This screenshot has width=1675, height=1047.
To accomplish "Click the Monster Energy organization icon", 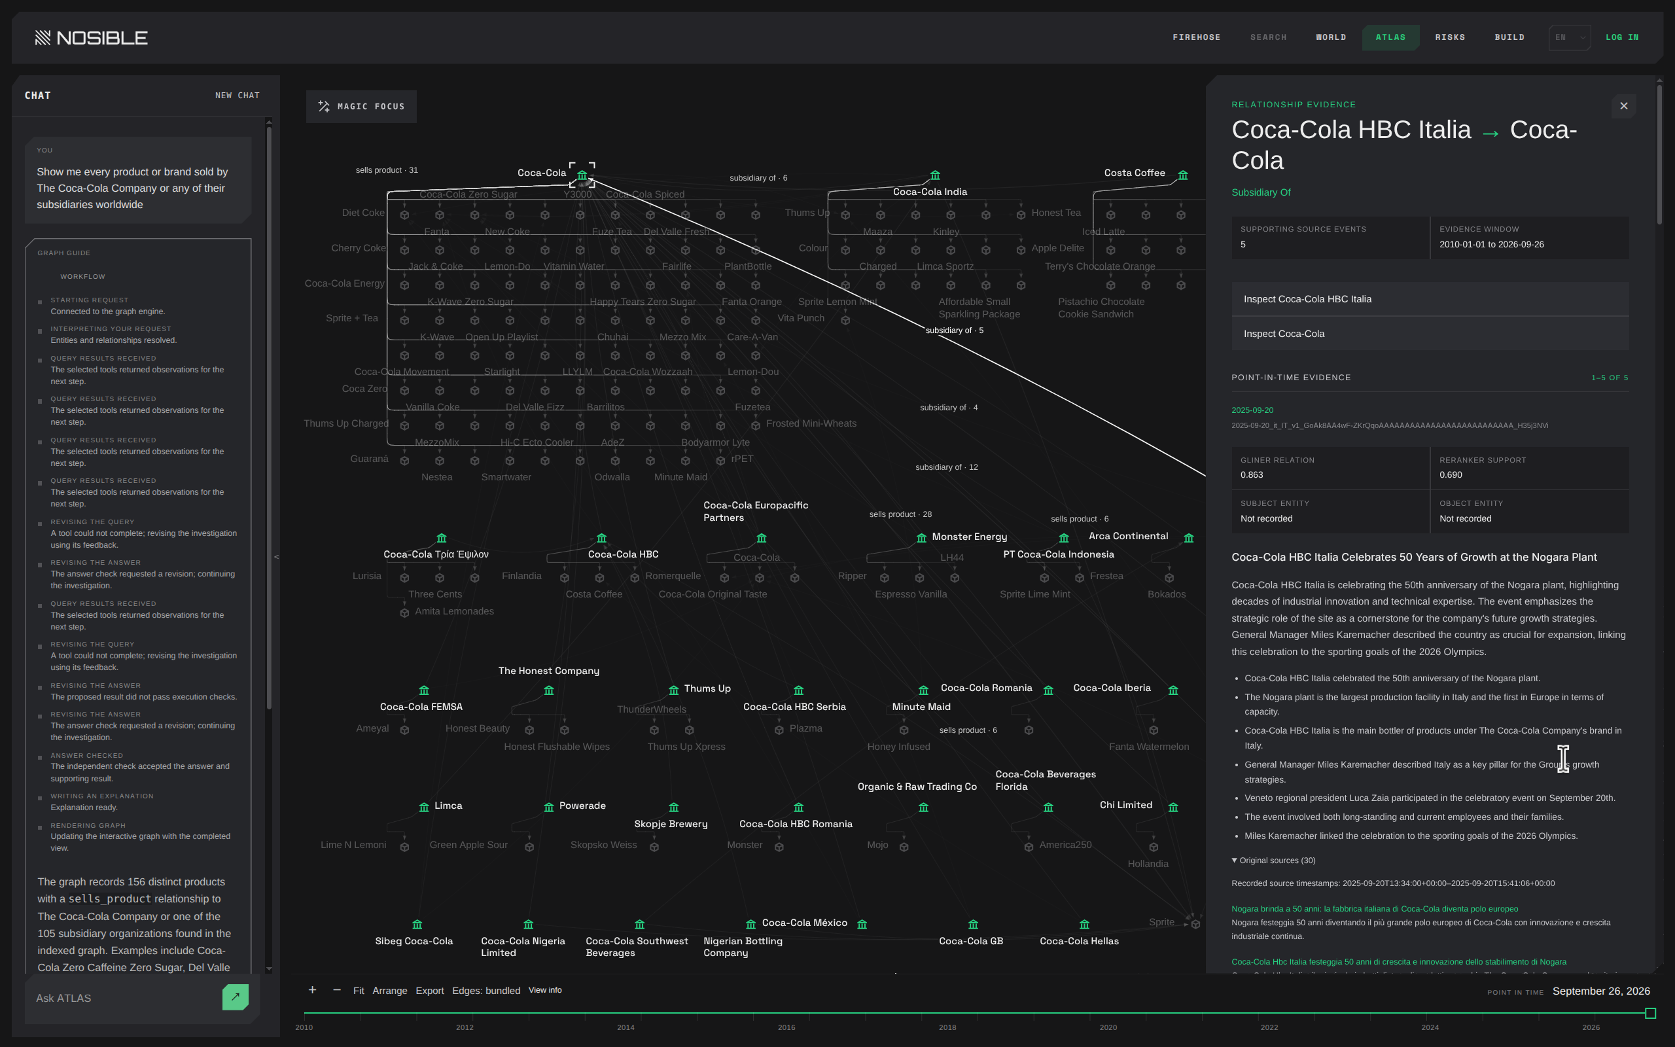I will click(921, 538).
